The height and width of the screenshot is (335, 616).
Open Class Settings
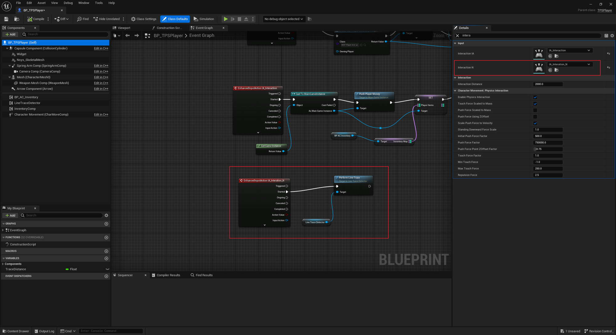[x=144, y=19]
